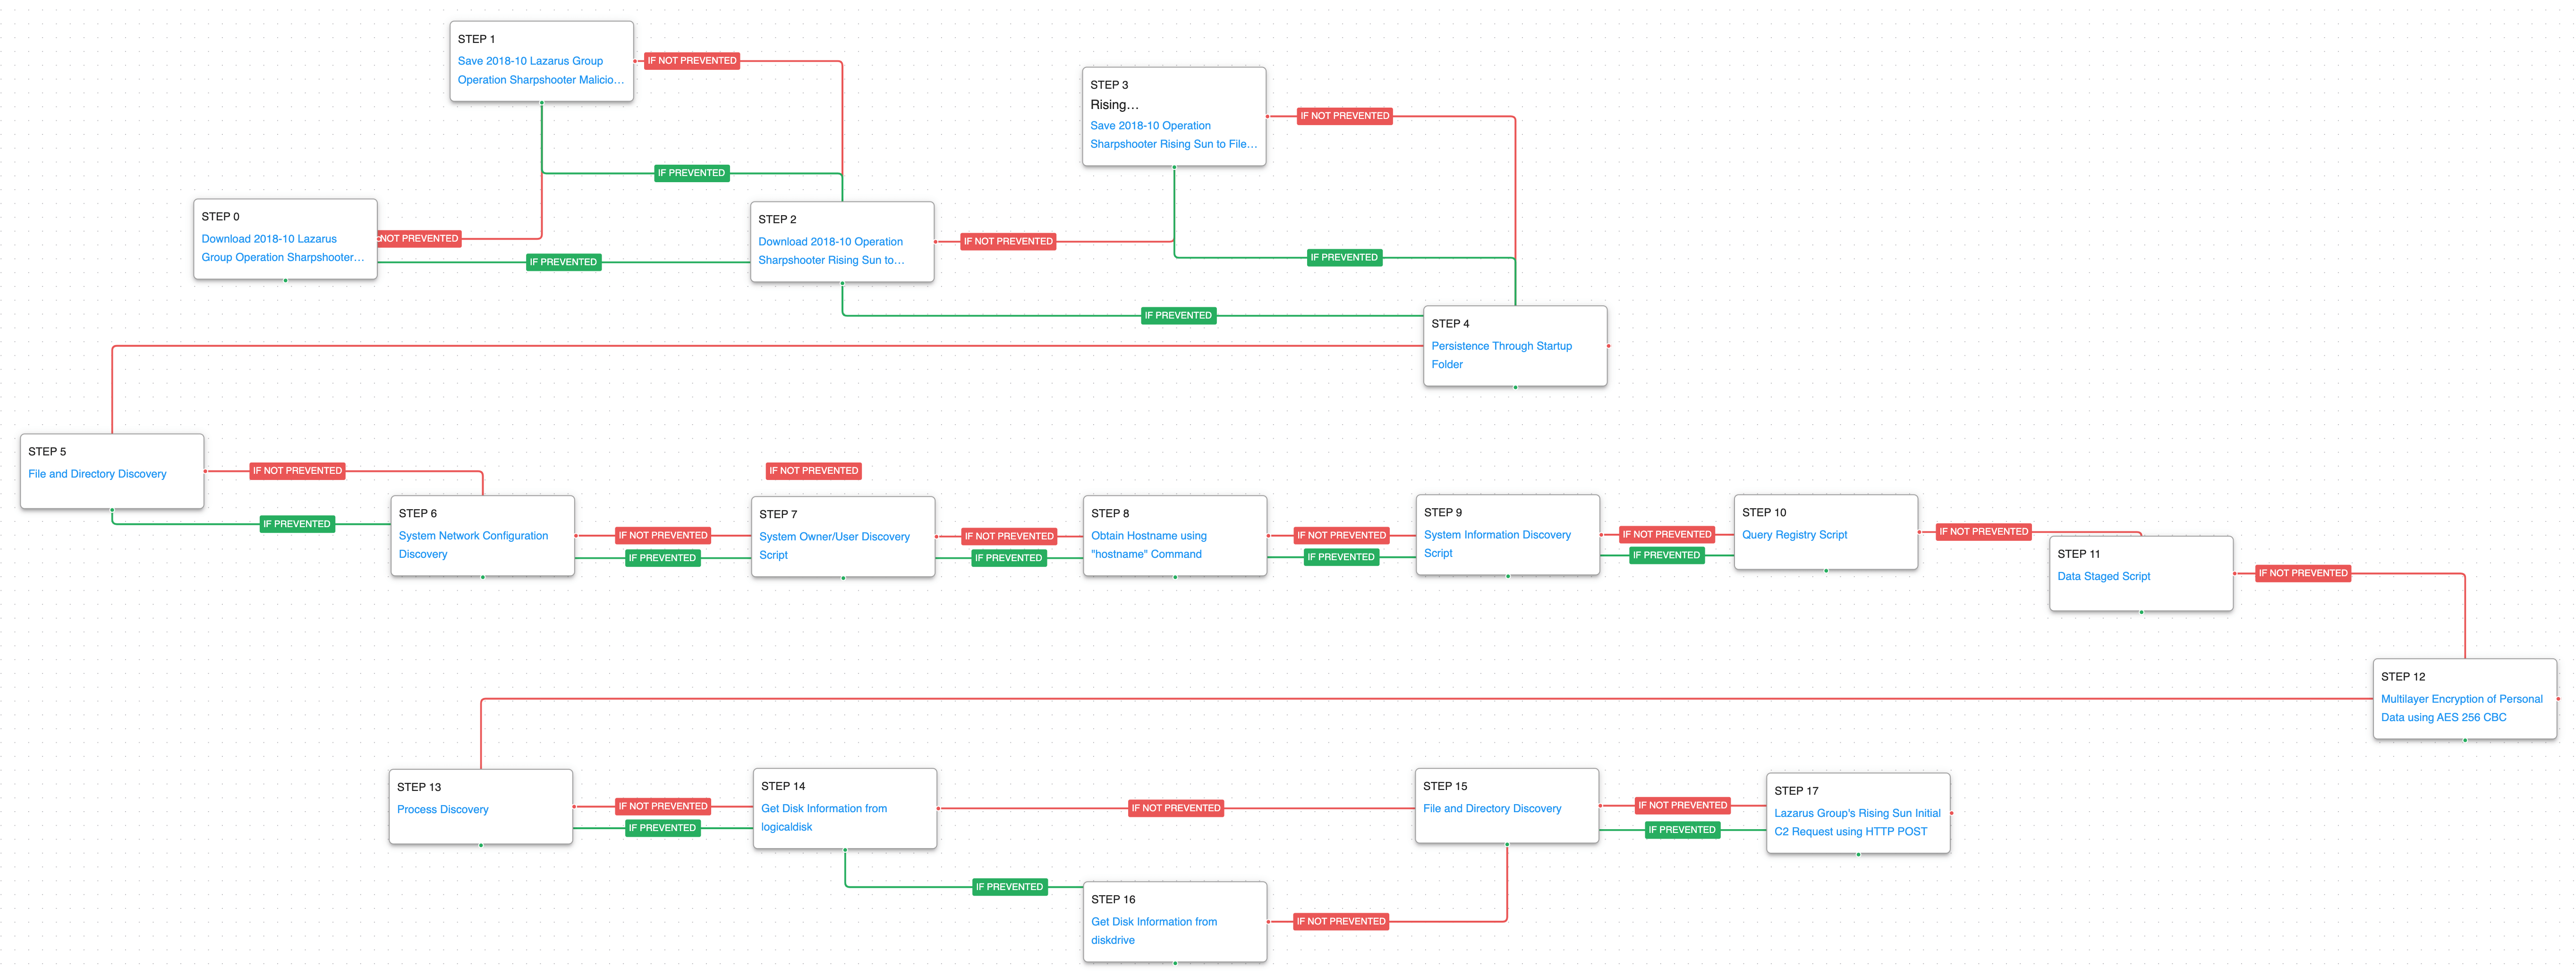2576x975 pixels.
Task: Click IF NOT PREVENTED label beside Step 1
Action: (691, 61)
